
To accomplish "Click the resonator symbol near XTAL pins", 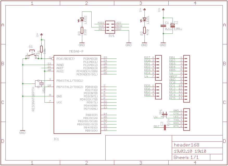I will 40,84.
